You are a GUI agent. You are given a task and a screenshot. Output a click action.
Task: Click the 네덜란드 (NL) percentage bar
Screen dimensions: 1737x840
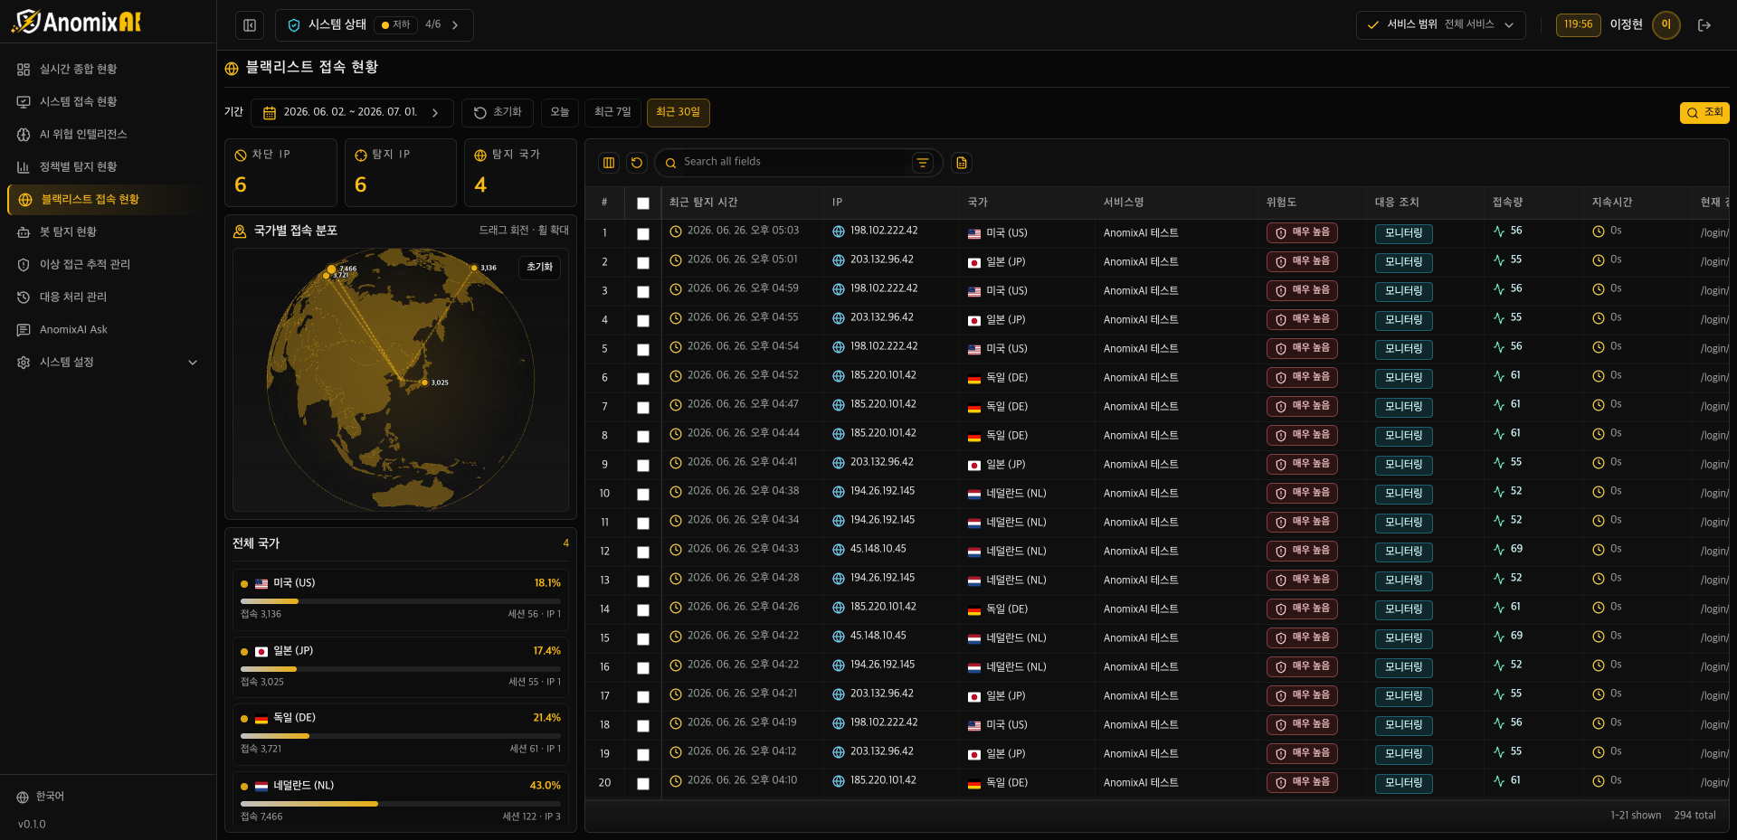[x=401, y=803]
